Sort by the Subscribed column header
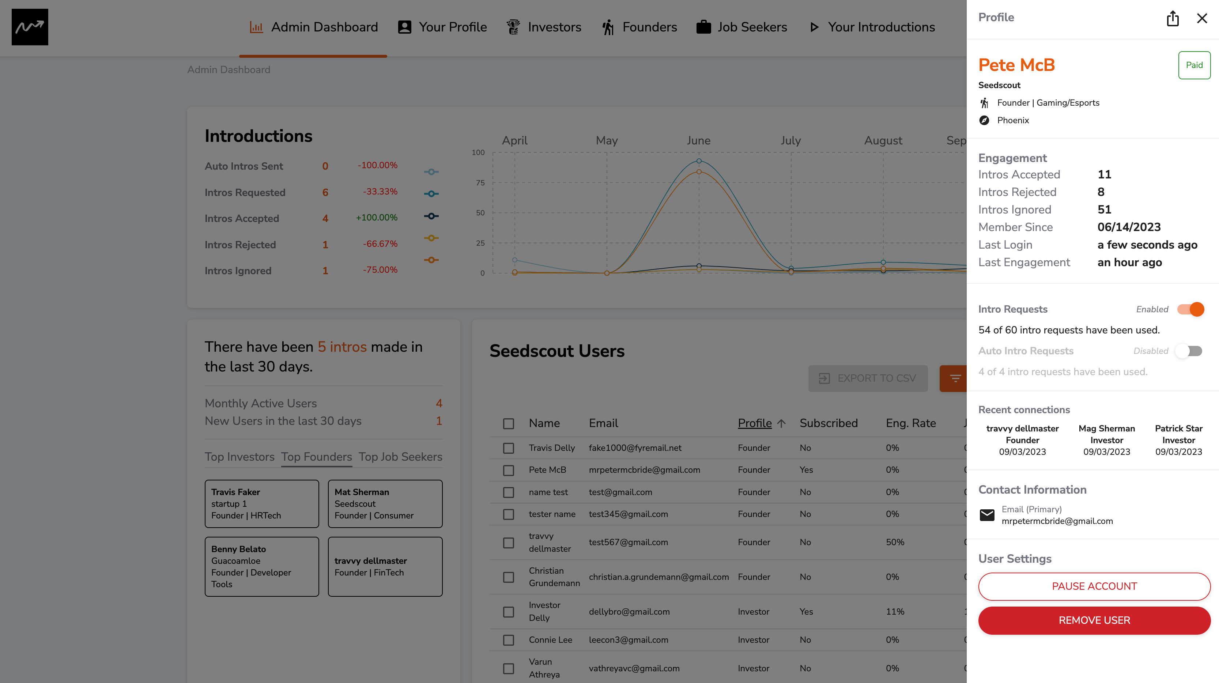 click(828, 423)
